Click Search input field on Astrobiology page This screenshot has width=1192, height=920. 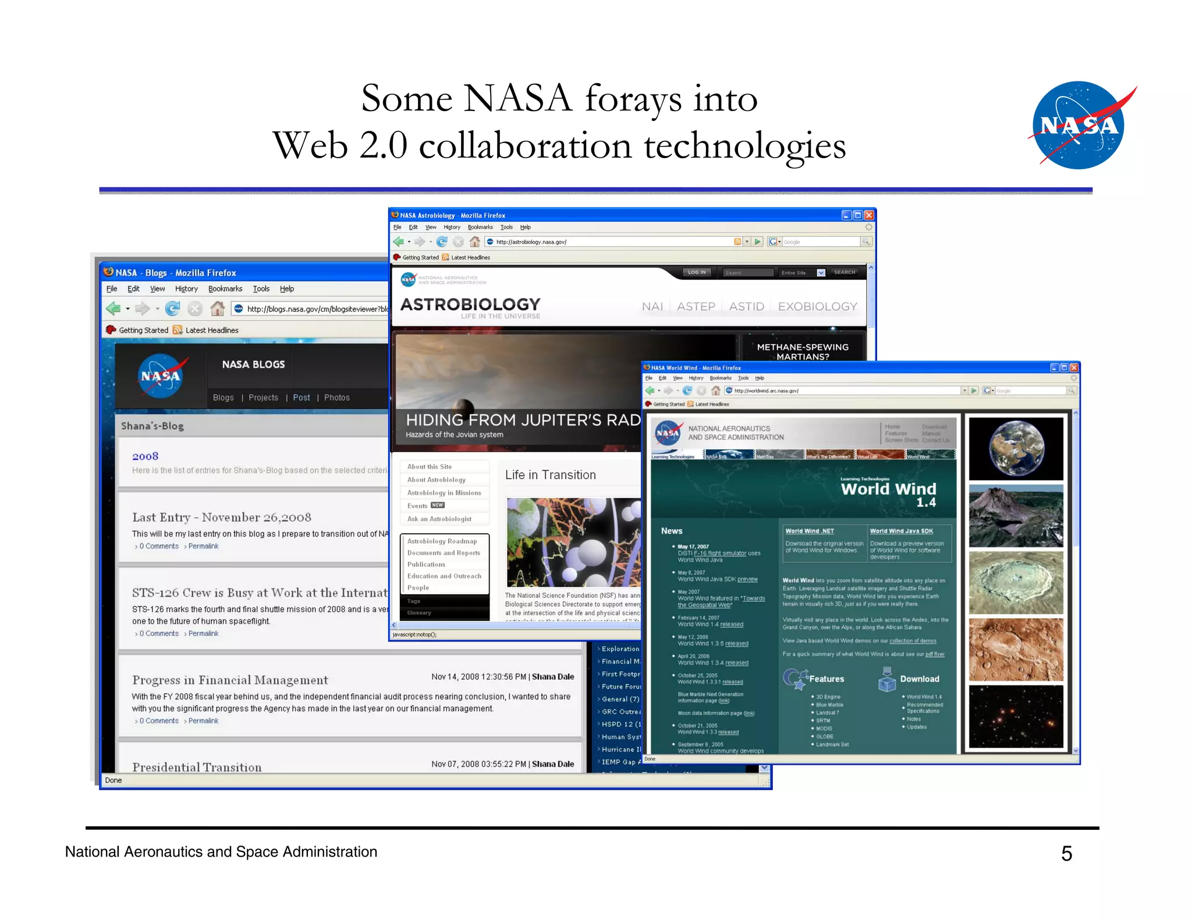click(x=748, y=273)
